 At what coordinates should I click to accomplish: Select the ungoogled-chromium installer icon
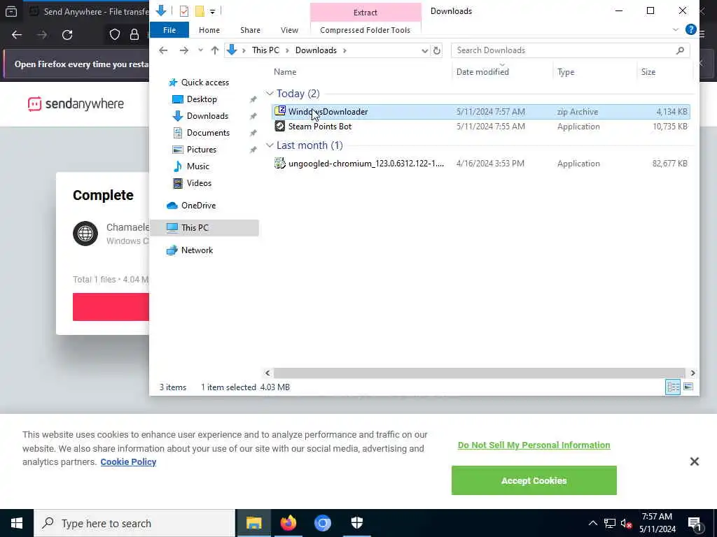click(x=280, y=163)
